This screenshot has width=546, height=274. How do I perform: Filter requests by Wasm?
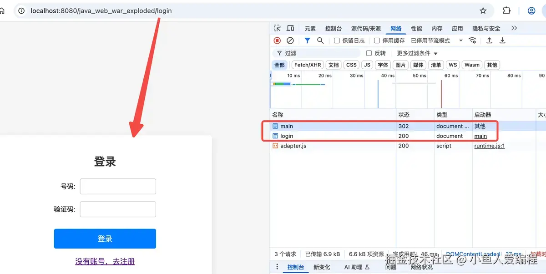pyautogui.click(x=472, y=65)
